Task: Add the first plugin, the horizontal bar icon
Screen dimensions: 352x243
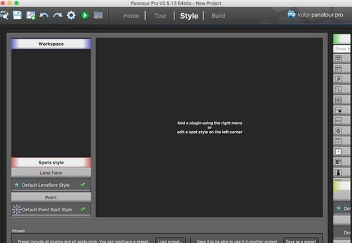Action: coord(338,59)
